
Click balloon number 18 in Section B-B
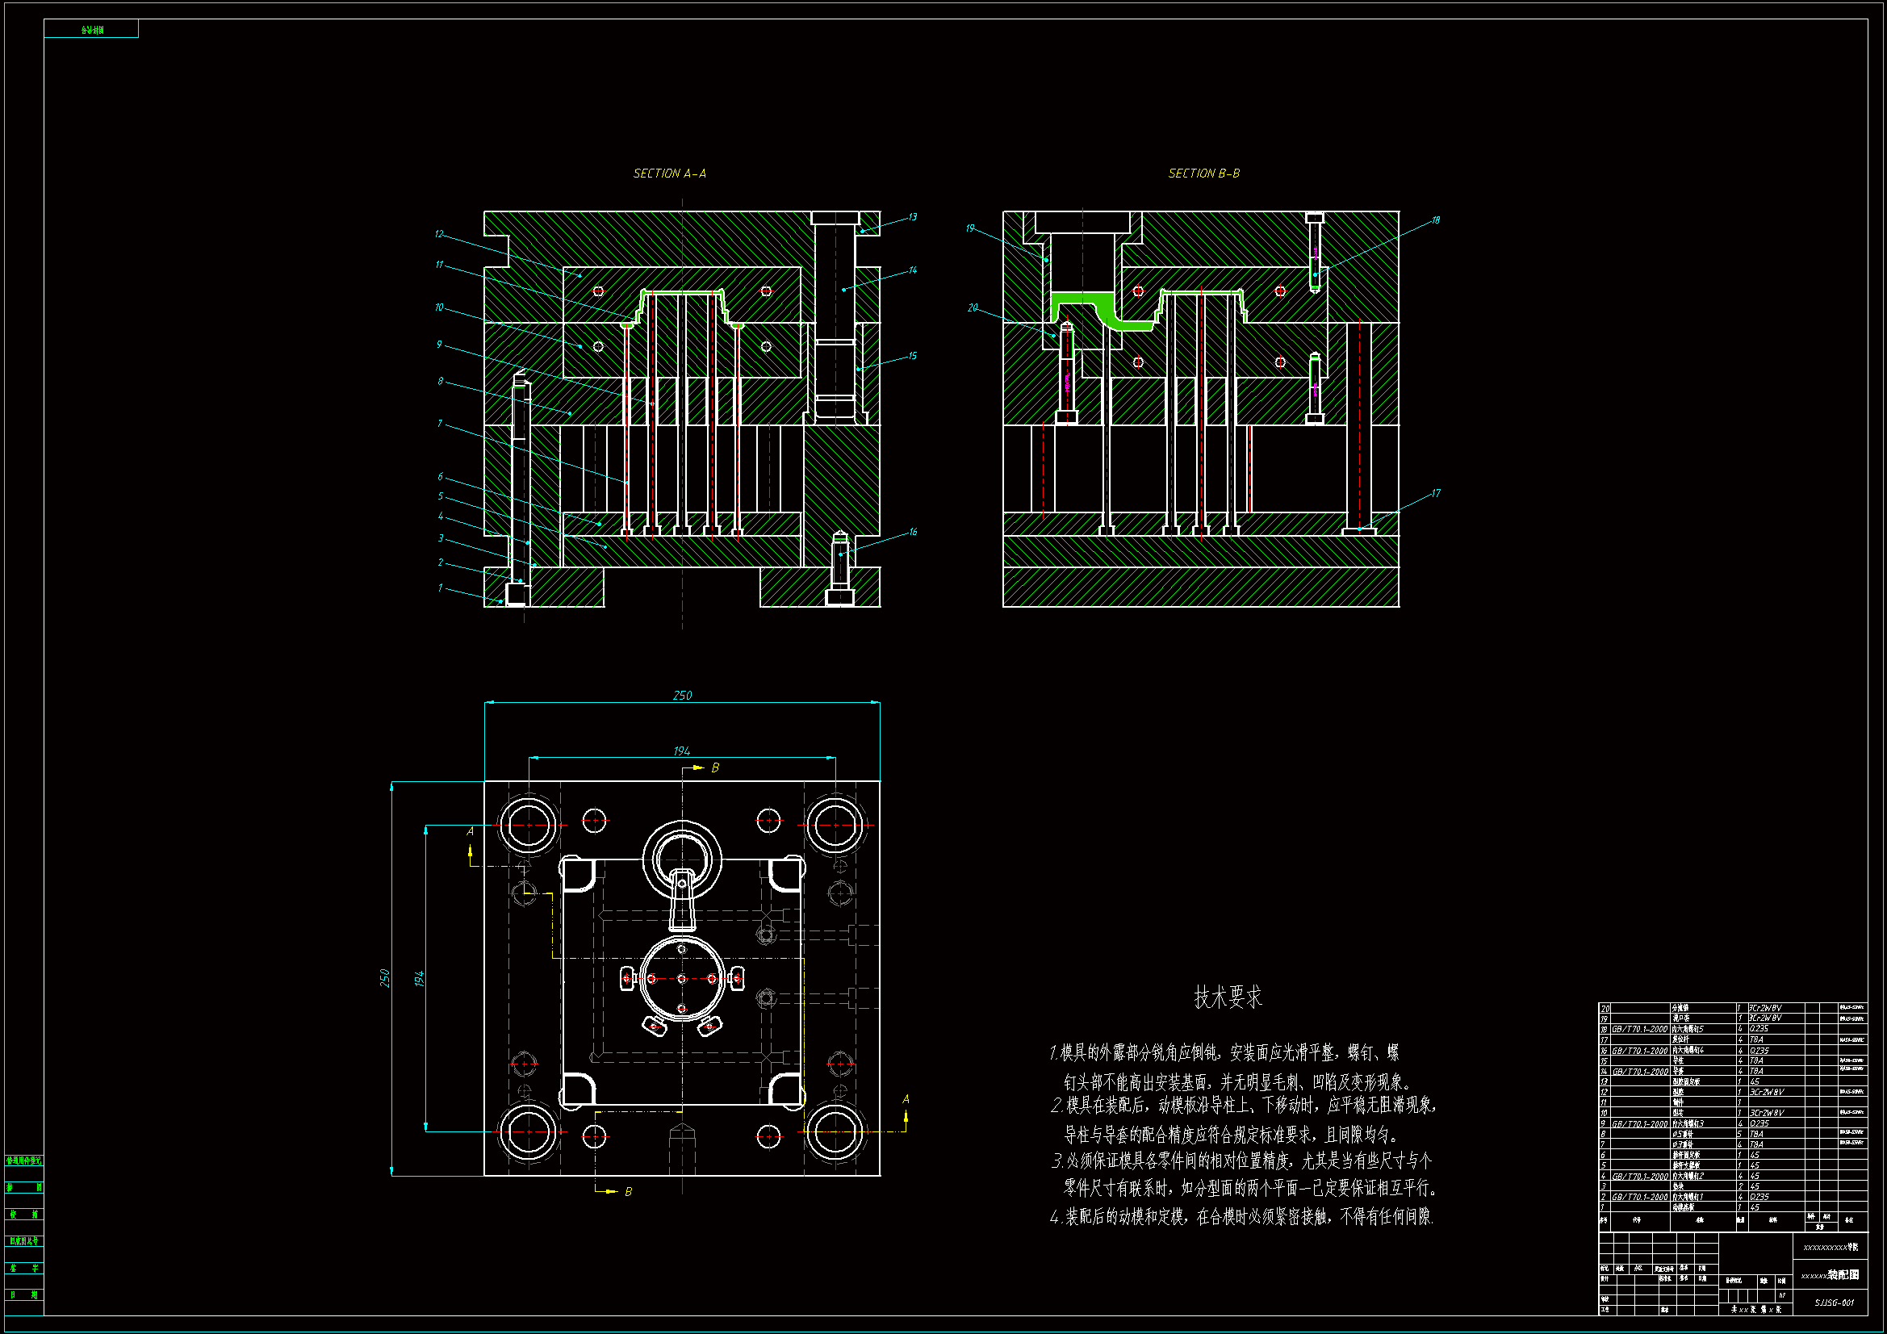pyautogui.click(x=1435, y=220)
